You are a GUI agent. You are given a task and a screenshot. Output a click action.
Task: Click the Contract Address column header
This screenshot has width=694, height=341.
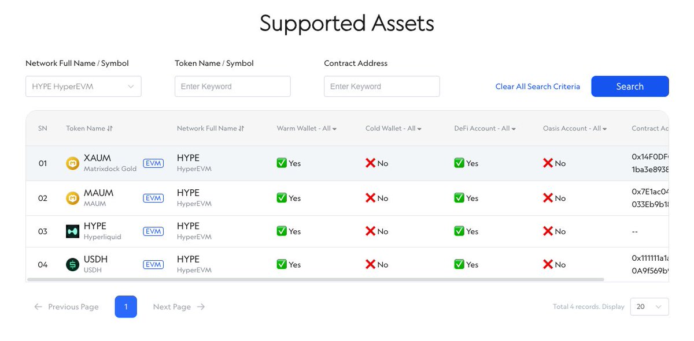(x=650, y=129)
